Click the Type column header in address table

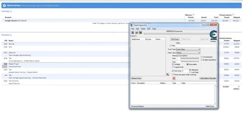click(x=174, y=83)
